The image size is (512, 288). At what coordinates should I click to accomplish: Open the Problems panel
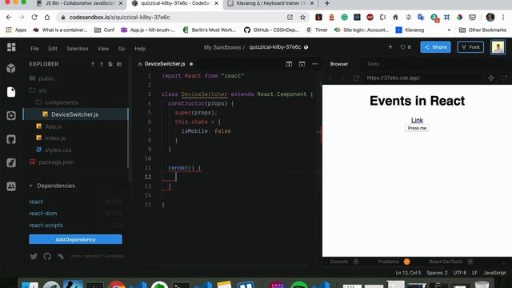[x=388, y=262]
